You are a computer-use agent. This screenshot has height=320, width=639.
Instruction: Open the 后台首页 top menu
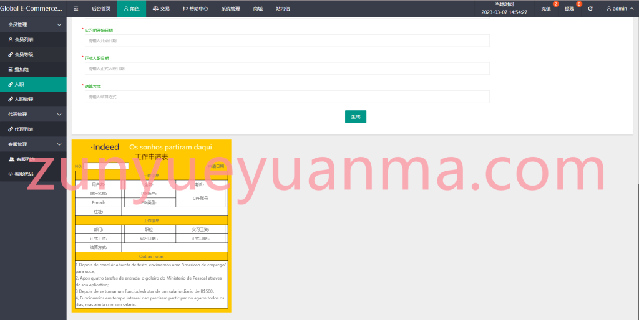(101, 9)
